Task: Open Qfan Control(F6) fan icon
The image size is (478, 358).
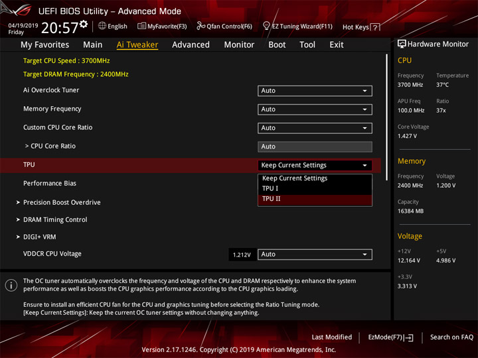Action: click(200, 26)
